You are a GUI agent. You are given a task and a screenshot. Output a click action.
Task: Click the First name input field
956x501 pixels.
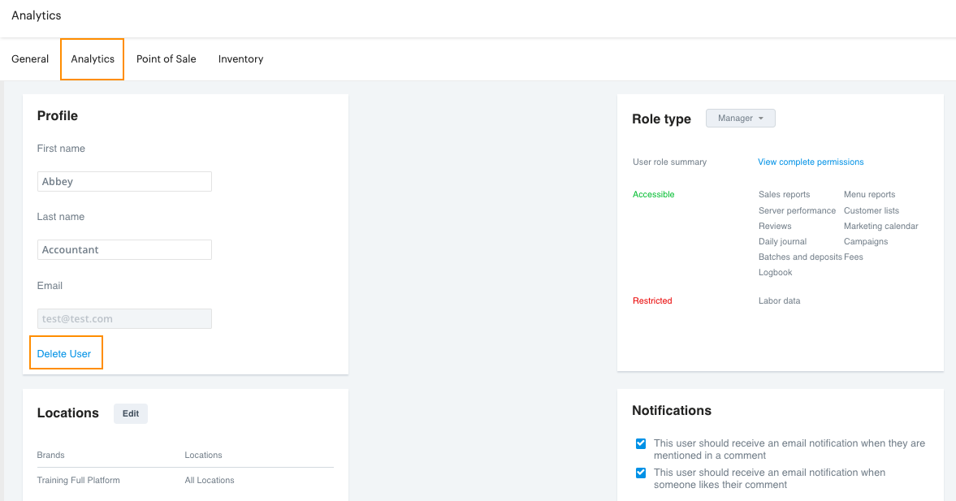click(123, 181)
